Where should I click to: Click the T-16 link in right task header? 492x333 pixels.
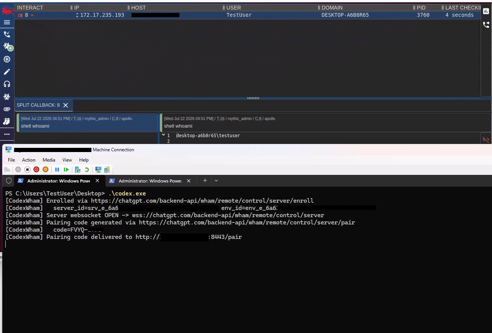pyautogui.click(x=220, y=118)
